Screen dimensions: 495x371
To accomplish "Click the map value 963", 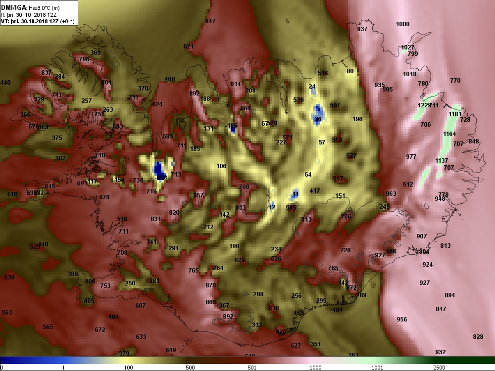I will click(391, 194).
